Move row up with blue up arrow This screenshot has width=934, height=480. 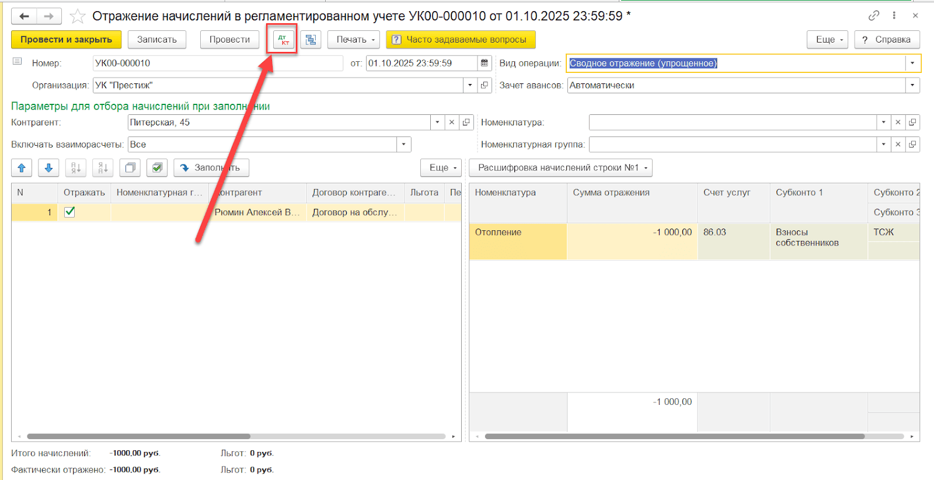point(22,168)
